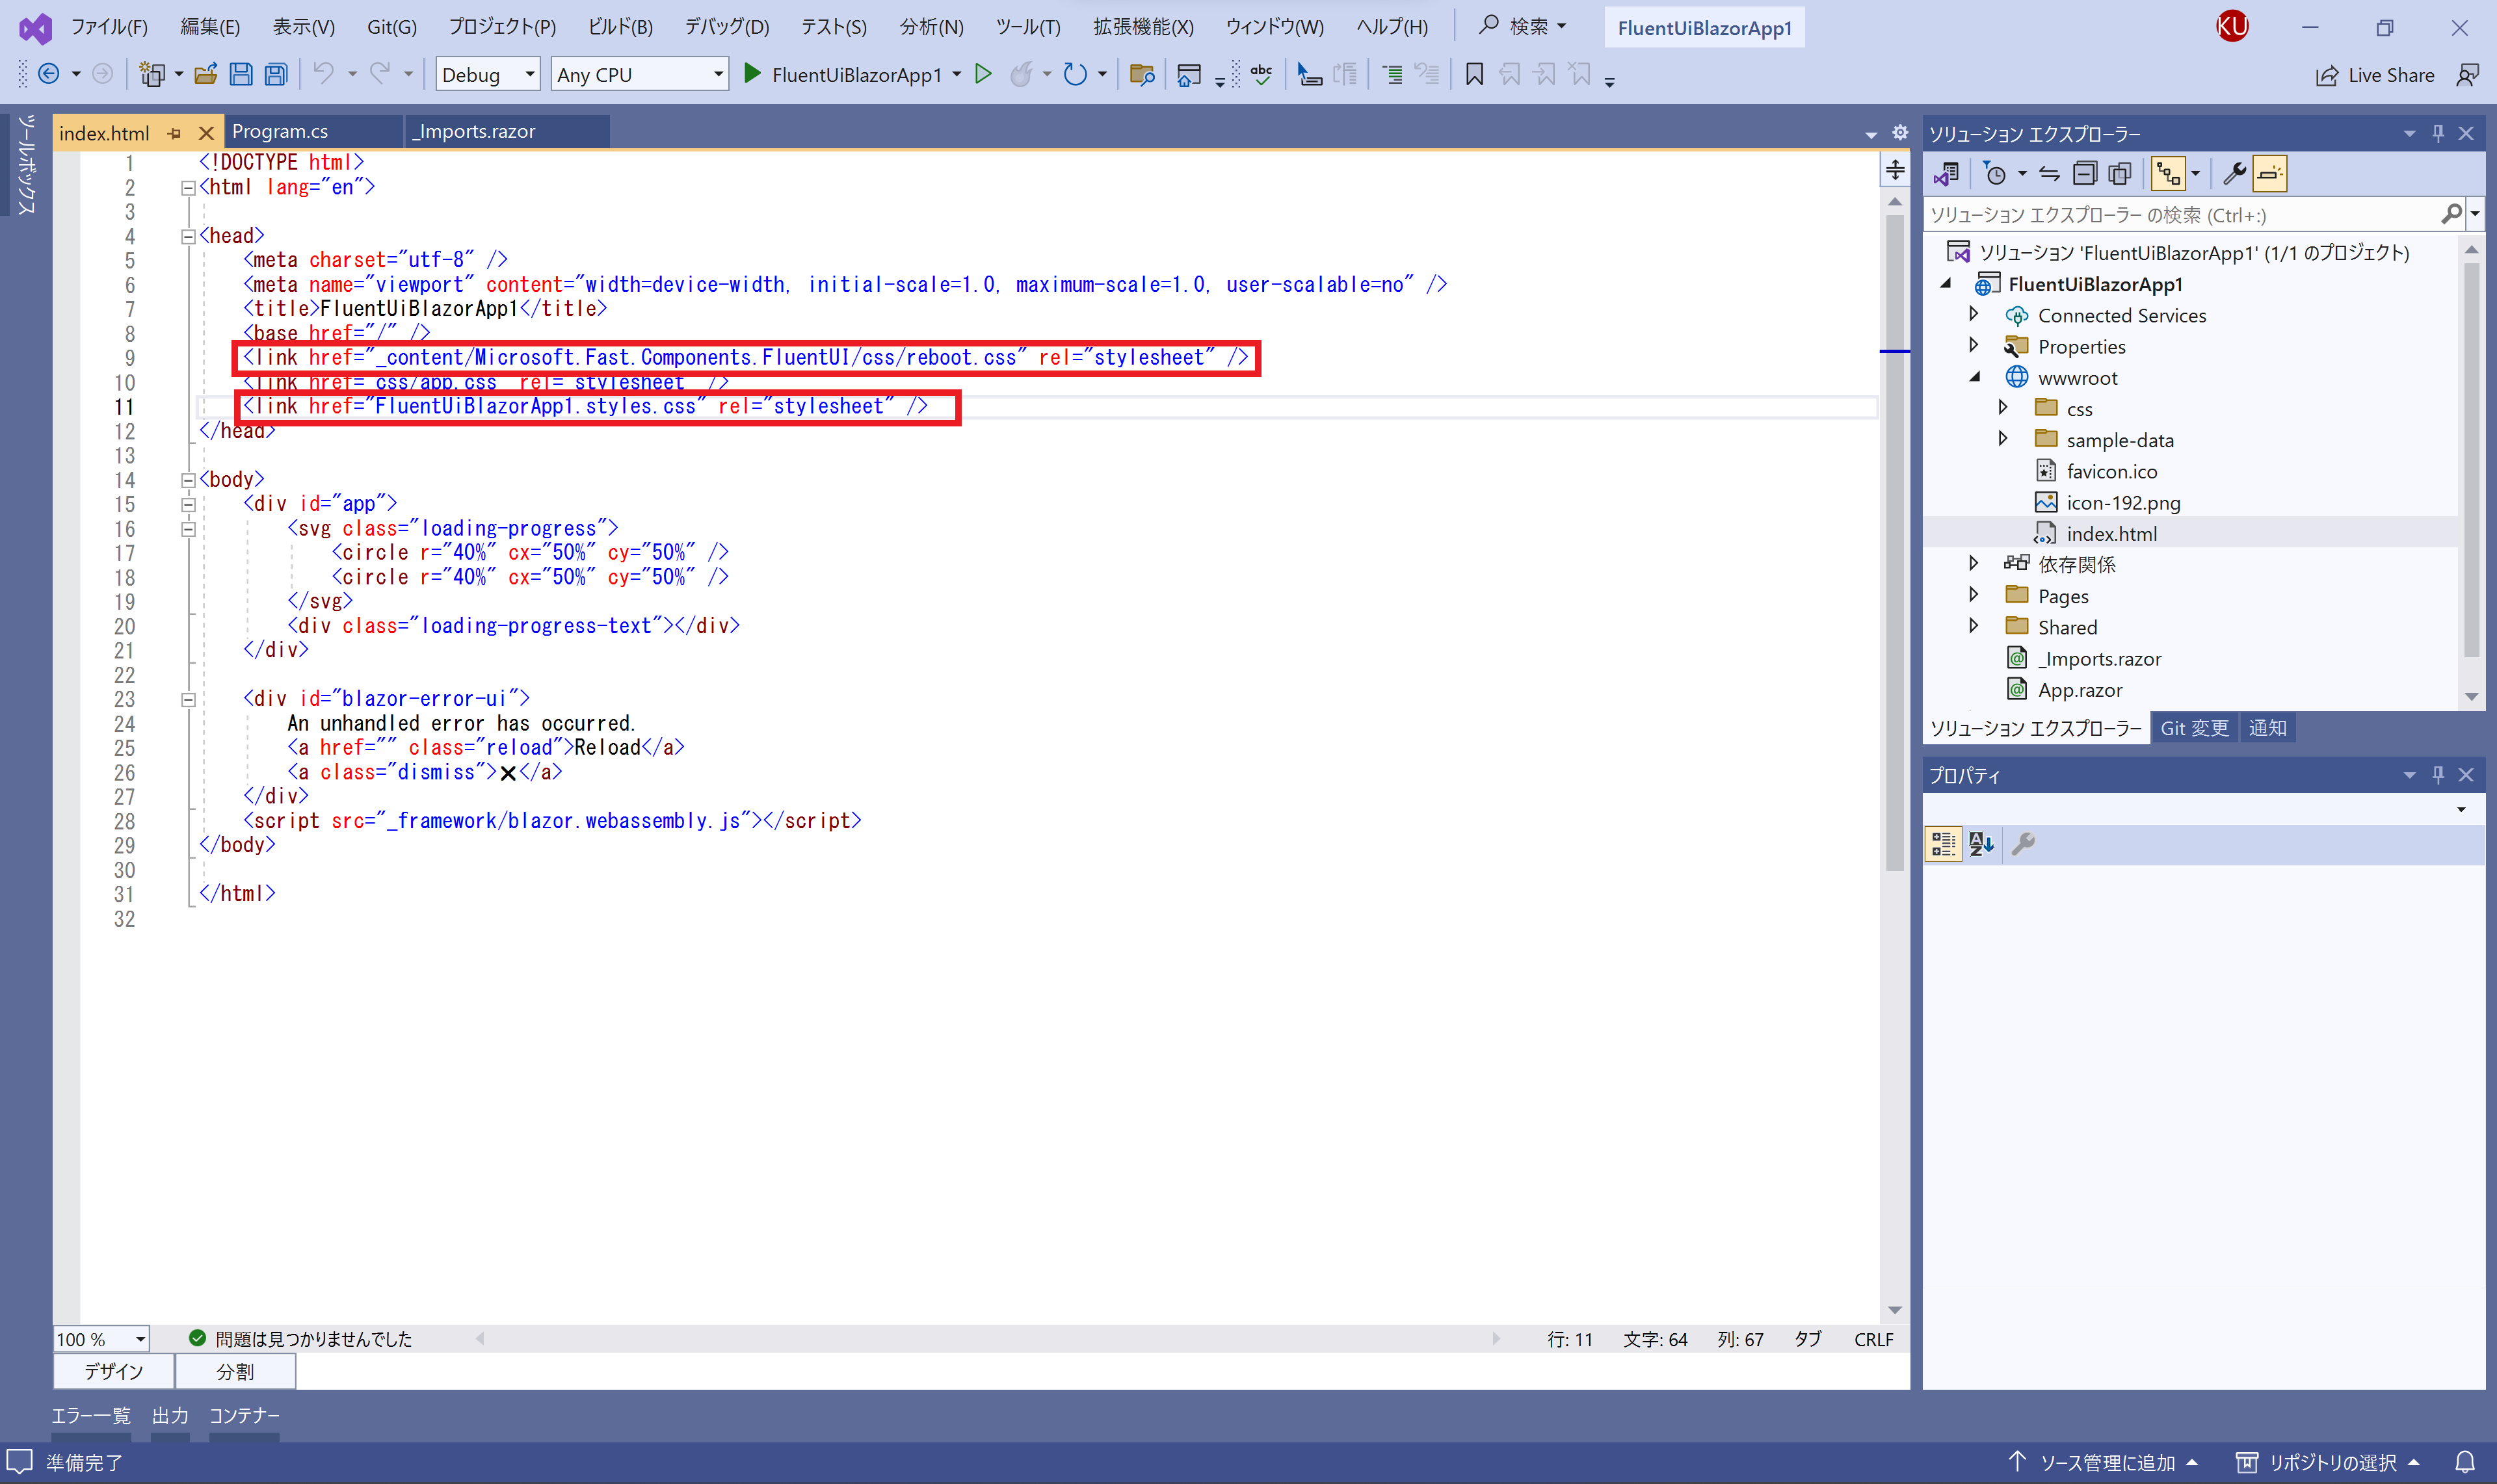Click the Solution Explorer search field
The height and width of the screenshot is (1484, 2497).
tap(2181, 214)
